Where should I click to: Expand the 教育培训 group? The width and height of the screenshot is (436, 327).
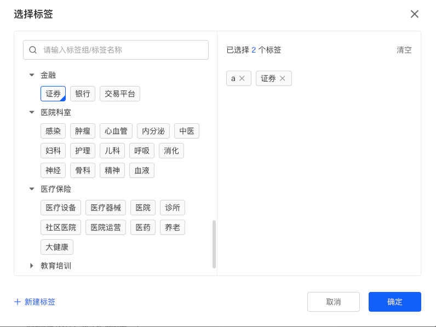32,266
